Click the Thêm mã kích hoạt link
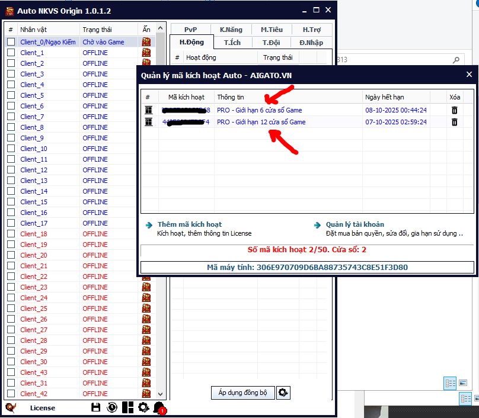479x418 pixels. (x=190, y=224)
